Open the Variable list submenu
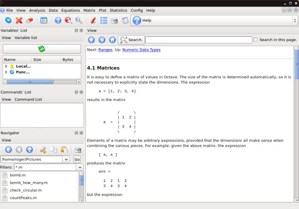Viewport: 299px width, 209px height. 26,38
